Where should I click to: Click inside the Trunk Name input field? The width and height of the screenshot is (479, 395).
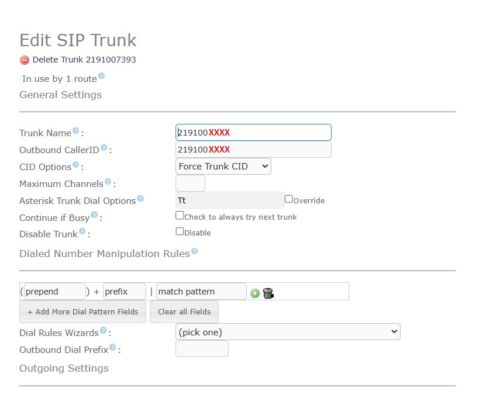253,132
